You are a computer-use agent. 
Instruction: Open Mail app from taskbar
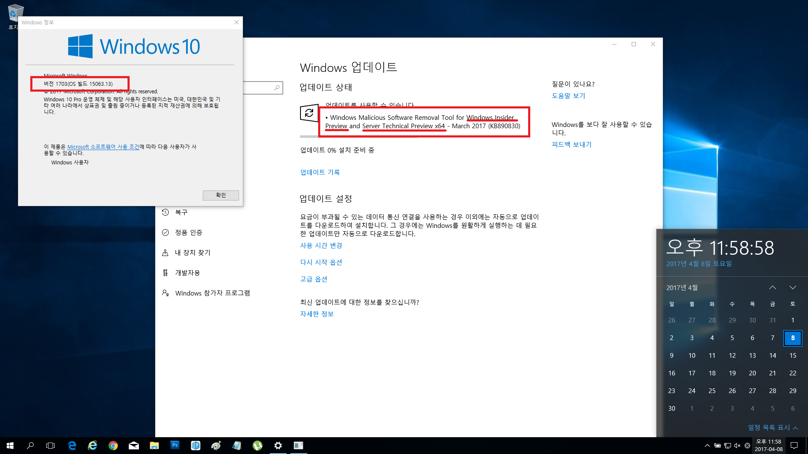[x=134, y=446]
